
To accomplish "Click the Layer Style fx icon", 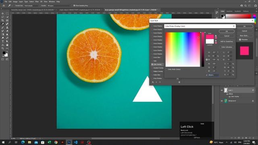I will [153, 82].
